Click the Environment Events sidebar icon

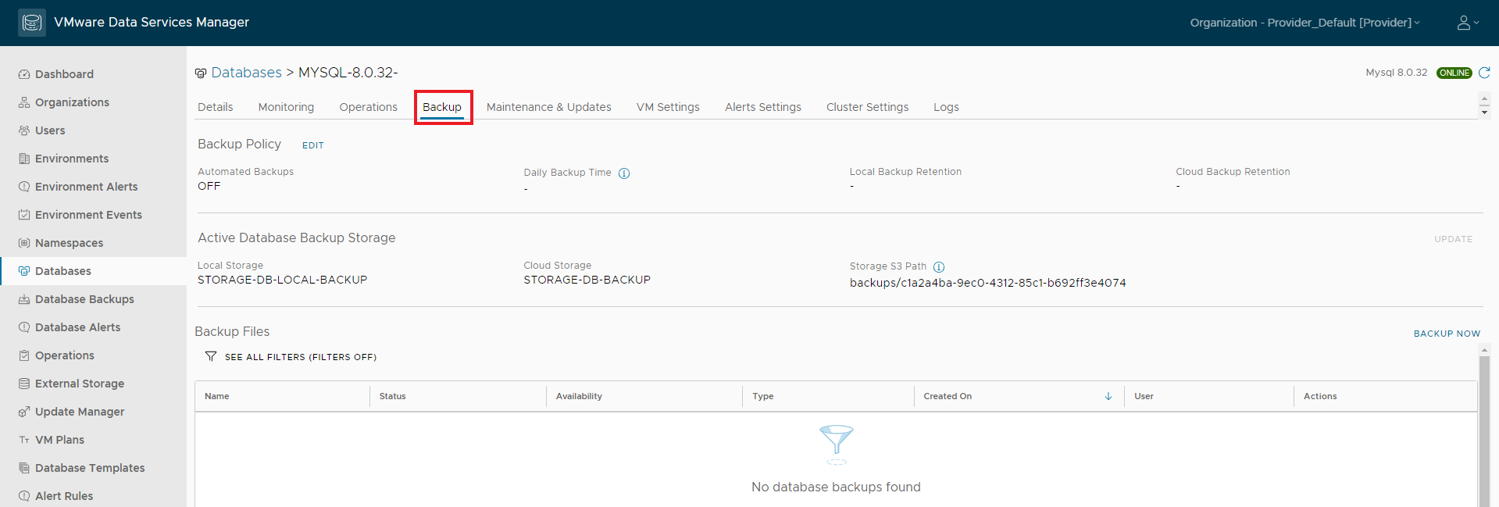click(x=24, y=215)
